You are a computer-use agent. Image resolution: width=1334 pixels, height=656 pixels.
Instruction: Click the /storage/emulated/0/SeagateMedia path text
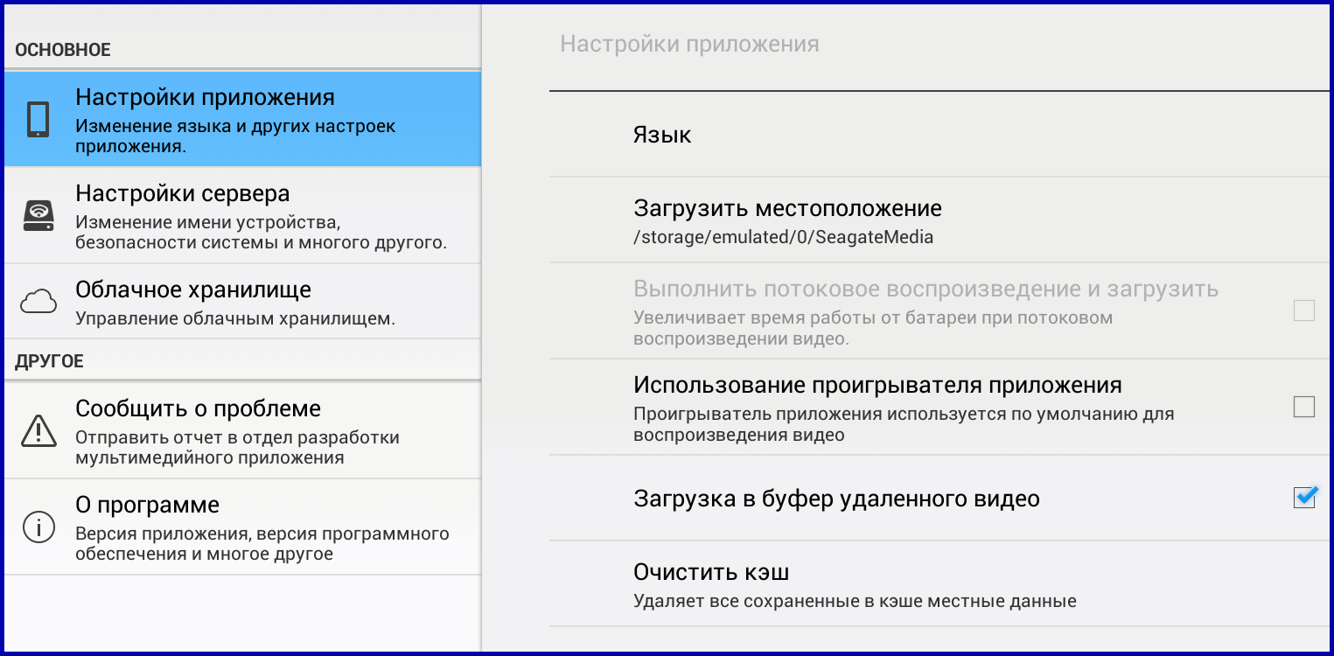[783, 237]
